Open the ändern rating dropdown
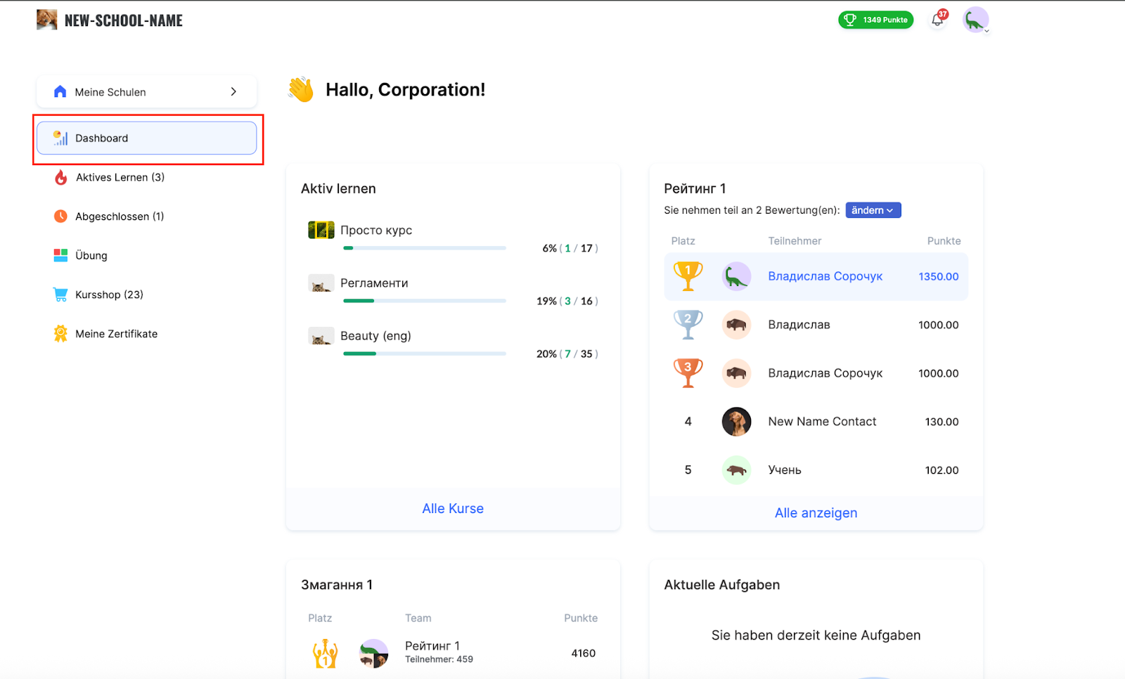1125x679 pixels. pyautogui.click(x=873, y=210)
